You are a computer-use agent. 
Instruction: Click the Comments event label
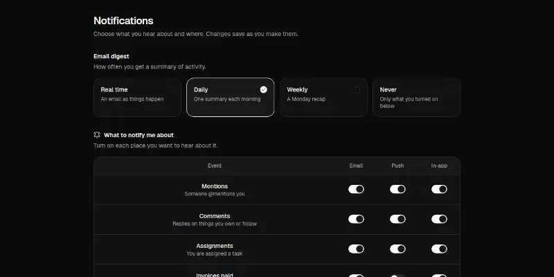pyautogui.click(x=215, y=216)
